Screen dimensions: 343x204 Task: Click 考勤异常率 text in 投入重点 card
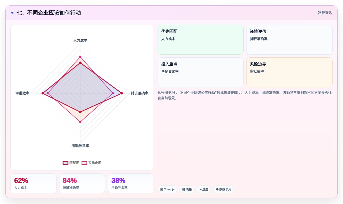[170, 72]
